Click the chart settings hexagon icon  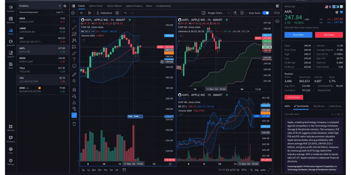pos(242,13)
